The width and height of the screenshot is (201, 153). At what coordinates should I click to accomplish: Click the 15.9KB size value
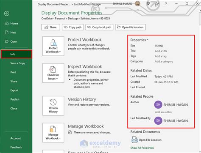pos(159,46)
